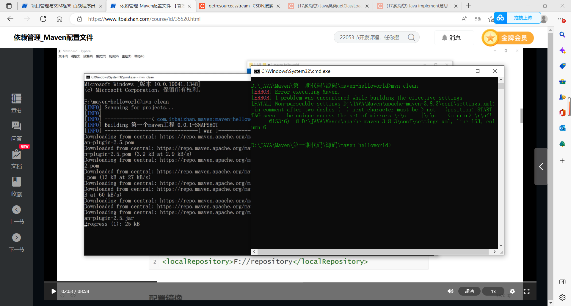Open the 问答 Q&A sidebar icon

[16, 131]
